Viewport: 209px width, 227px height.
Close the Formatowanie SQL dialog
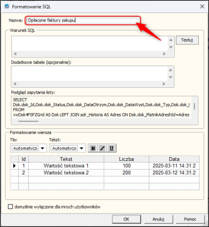click(202, 7)
